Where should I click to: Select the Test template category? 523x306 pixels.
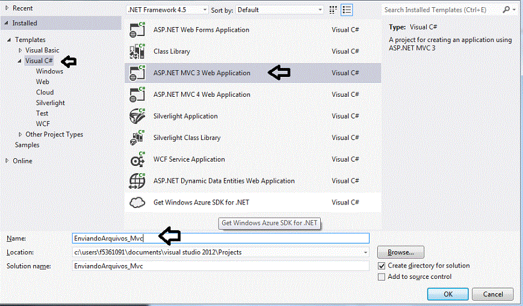coord(42,114)
